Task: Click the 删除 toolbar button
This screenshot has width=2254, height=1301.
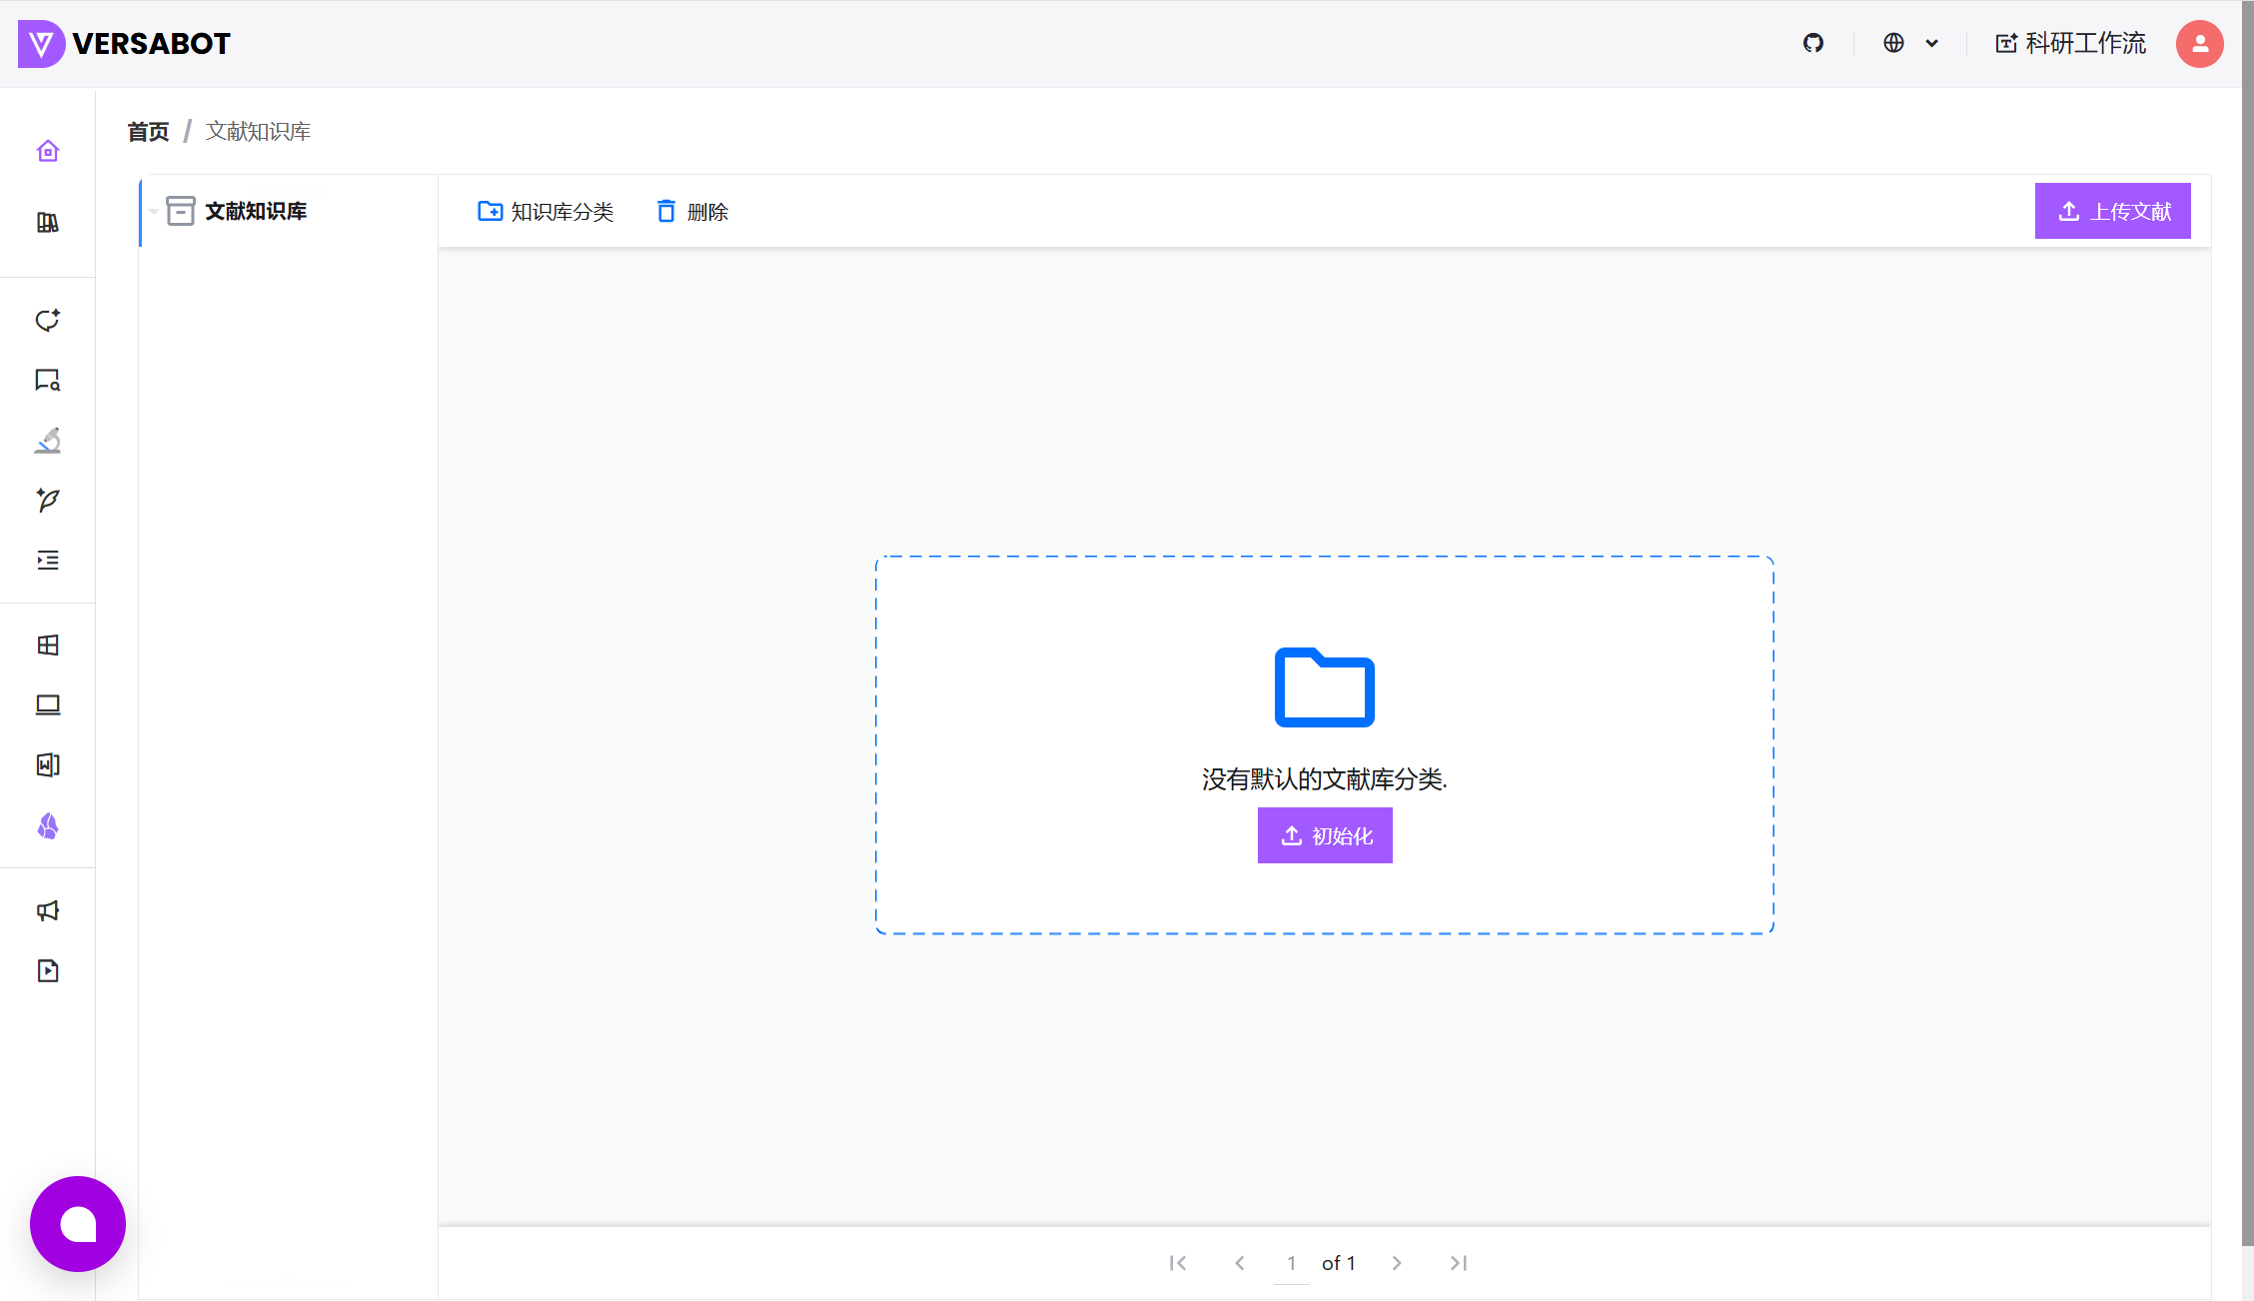Action: (x=692, y=211)
